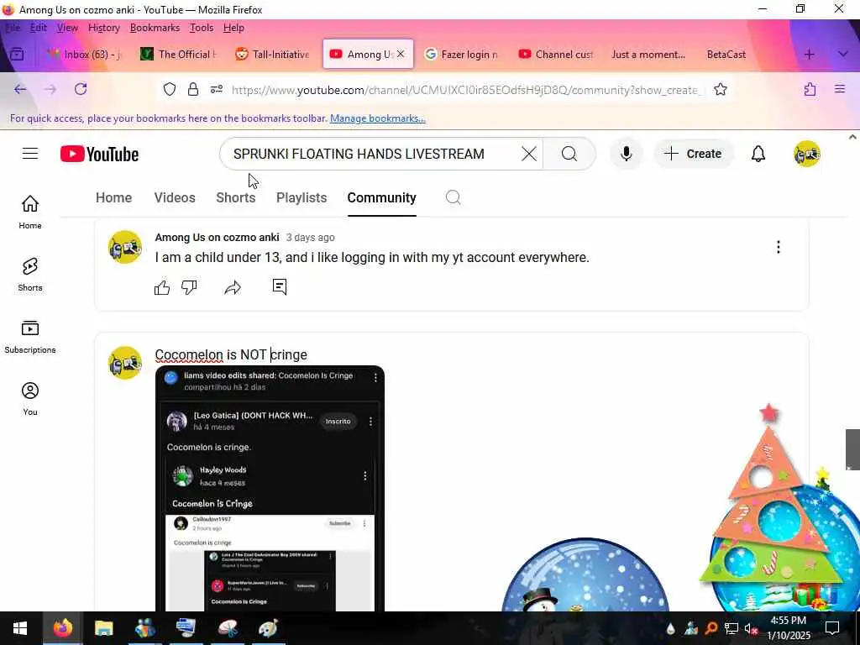Switch to the Inbox (63) tab
The height and width of the screenshot is (645, 860).
(84, 55)
